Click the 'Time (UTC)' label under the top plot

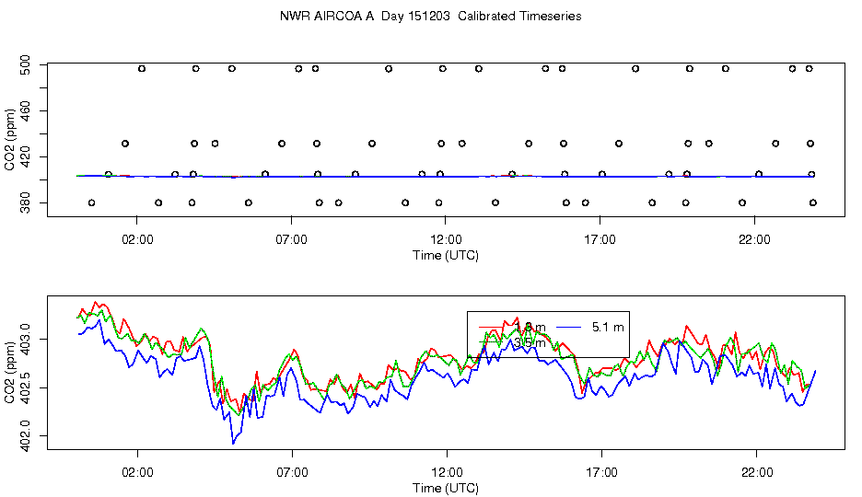[446, 255]
